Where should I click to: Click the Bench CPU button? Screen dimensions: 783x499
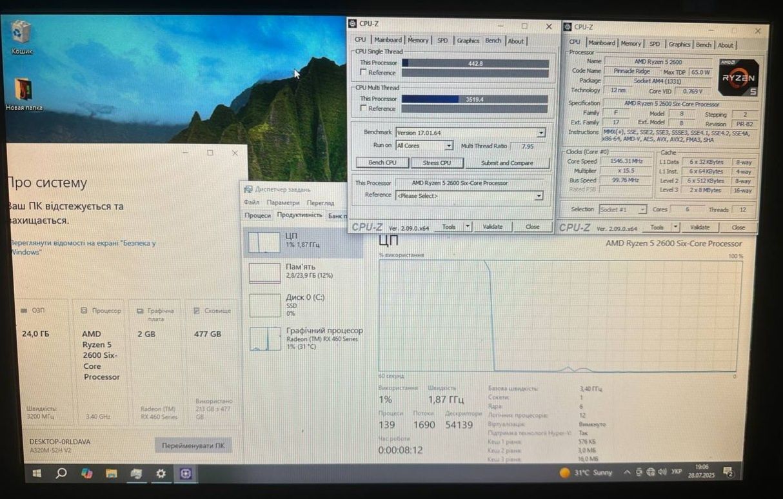pos(382,163)
